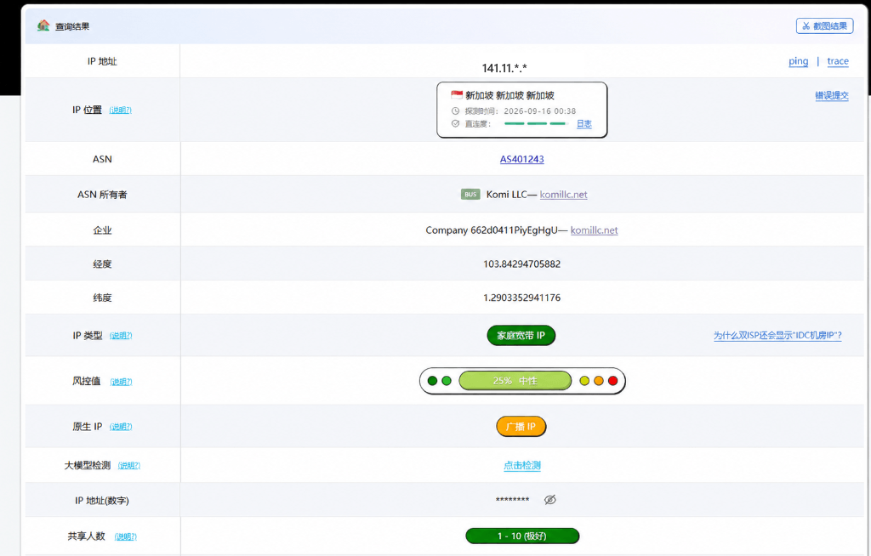Click the 1 - 10 (极好) badge

click(x=522, y=536)
